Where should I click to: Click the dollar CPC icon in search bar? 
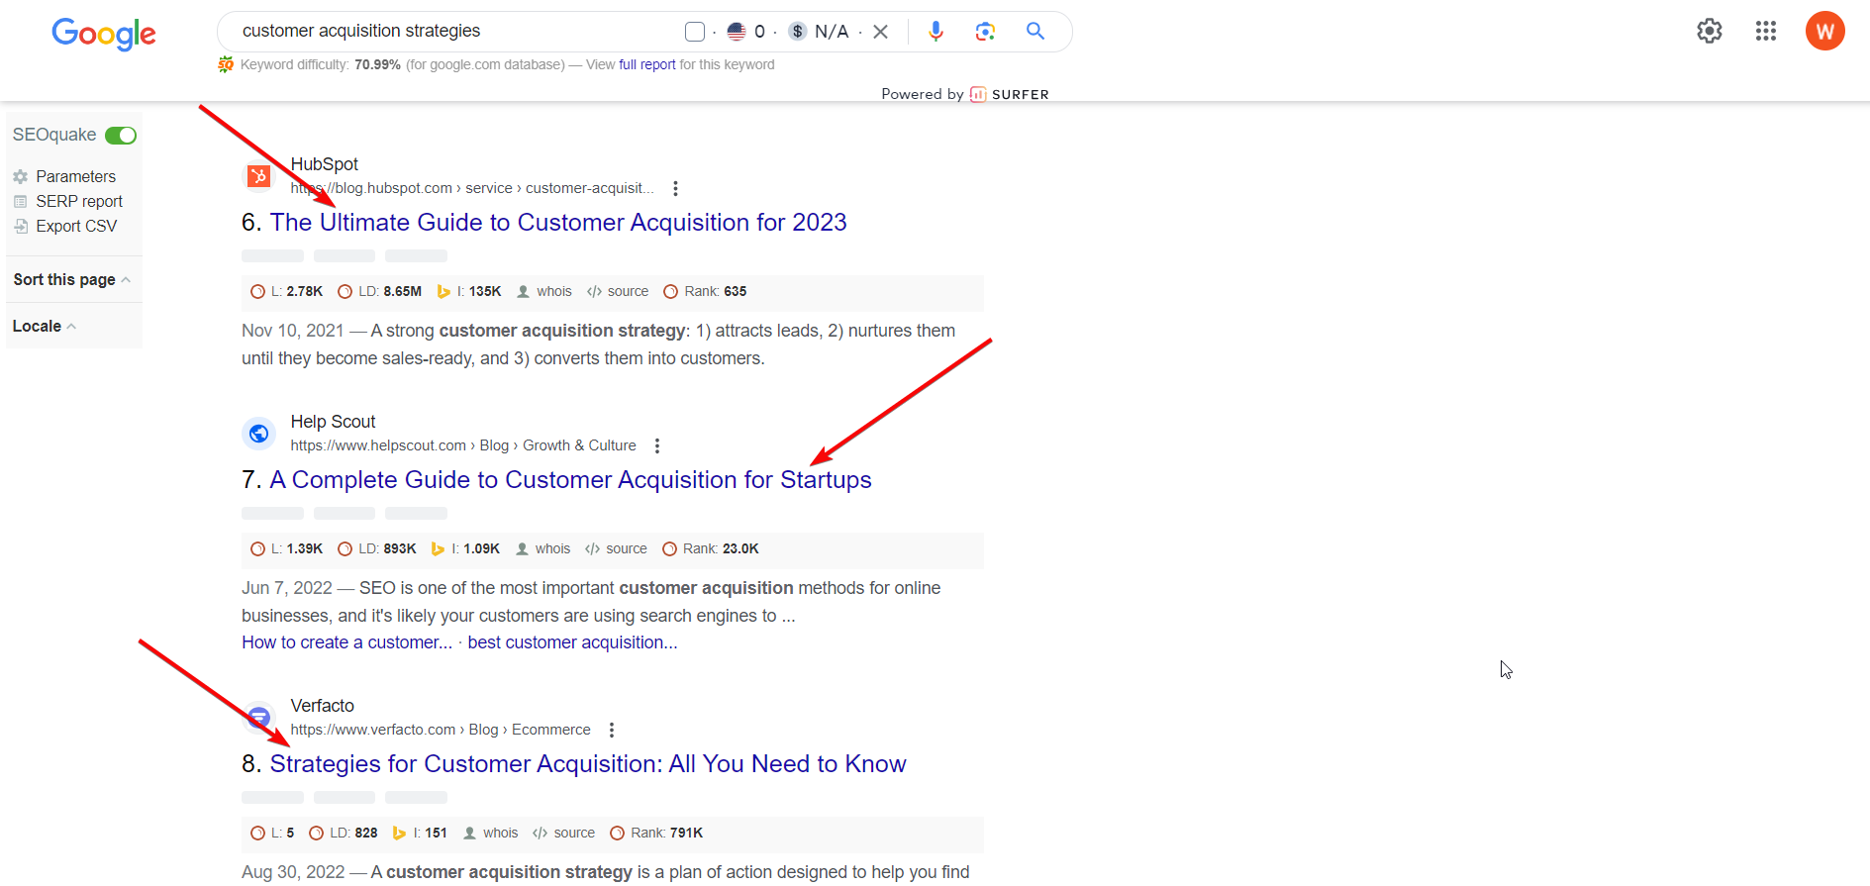798,32
